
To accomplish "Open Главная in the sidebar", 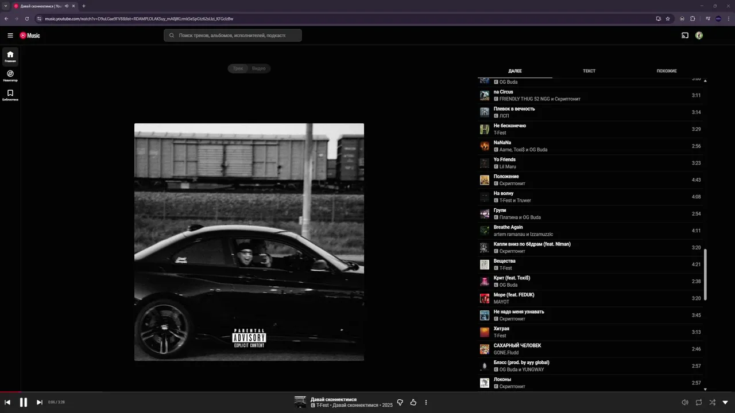I will coord(10,57).
